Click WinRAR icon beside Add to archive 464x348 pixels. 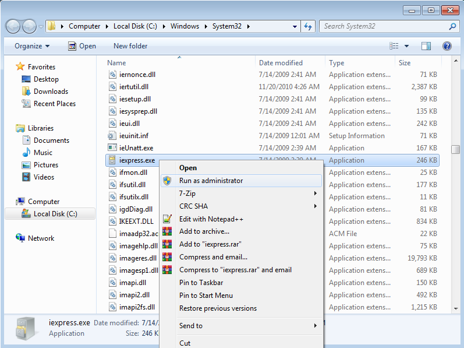(167, 231)
